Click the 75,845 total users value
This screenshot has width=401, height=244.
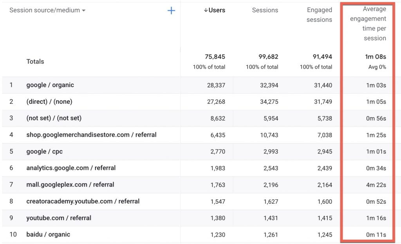pyautogui.click(x=215, y=57)
